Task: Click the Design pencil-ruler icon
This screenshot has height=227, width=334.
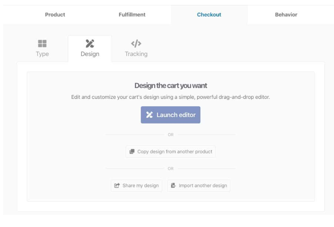Action: (x=90, y=44)
